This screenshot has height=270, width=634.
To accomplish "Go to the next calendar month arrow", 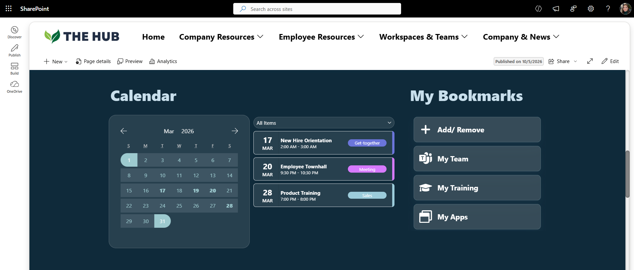I will 235,131.
